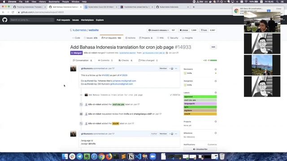The width and height of the screenshot is (287, 161).
Task: Open the Actions tab of the repository
Action: [x=130, y=38]
